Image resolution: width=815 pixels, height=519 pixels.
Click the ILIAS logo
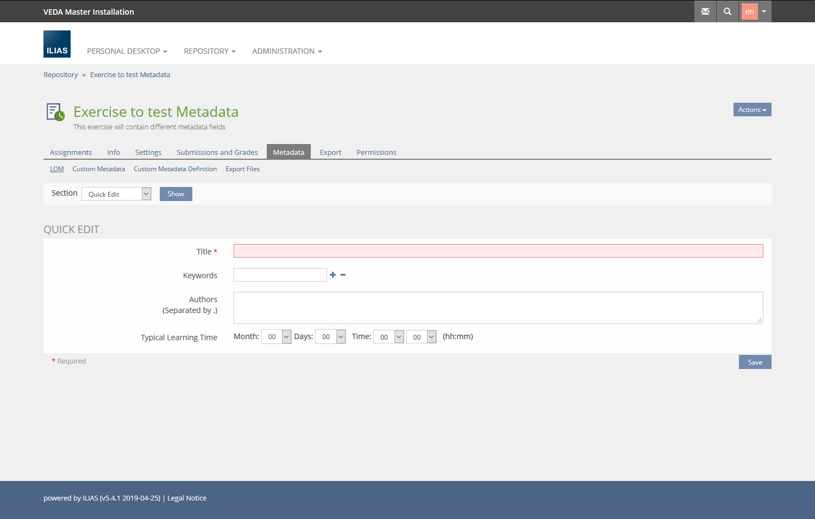(57, 44)
